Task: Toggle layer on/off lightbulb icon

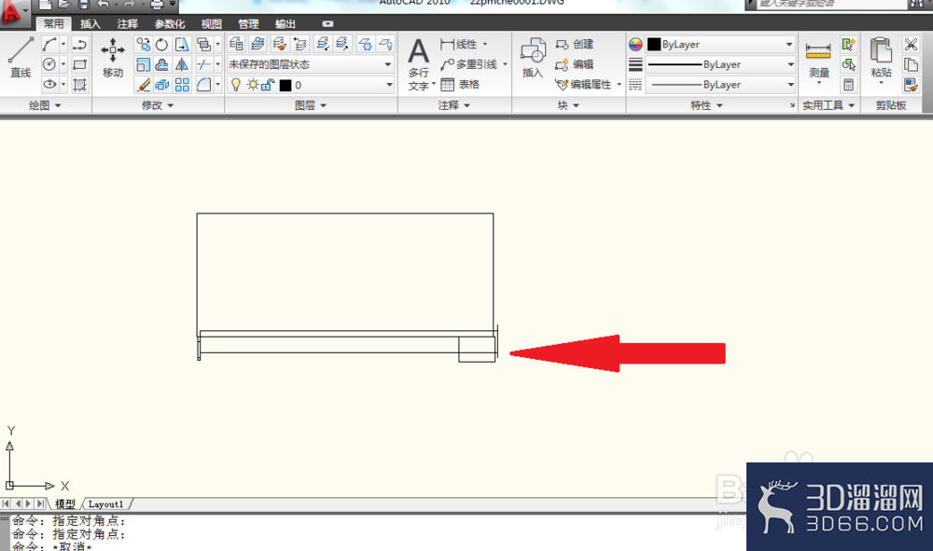Action: pyautogui.click(x=236, y=85)
